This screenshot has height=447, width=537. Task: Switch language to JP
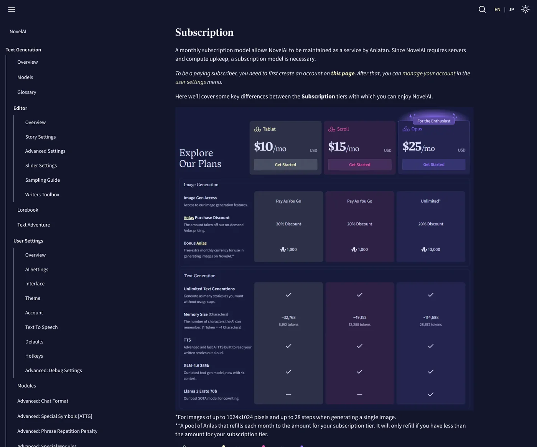pos(511,10)
